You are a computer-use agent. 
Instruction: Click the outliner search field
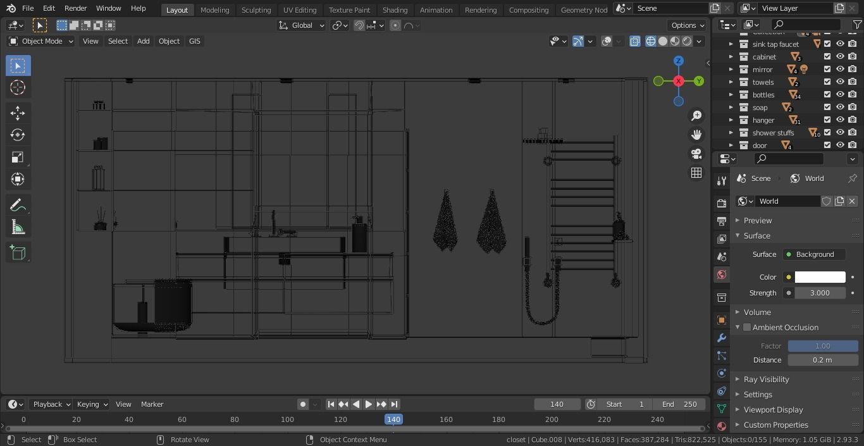806,25
